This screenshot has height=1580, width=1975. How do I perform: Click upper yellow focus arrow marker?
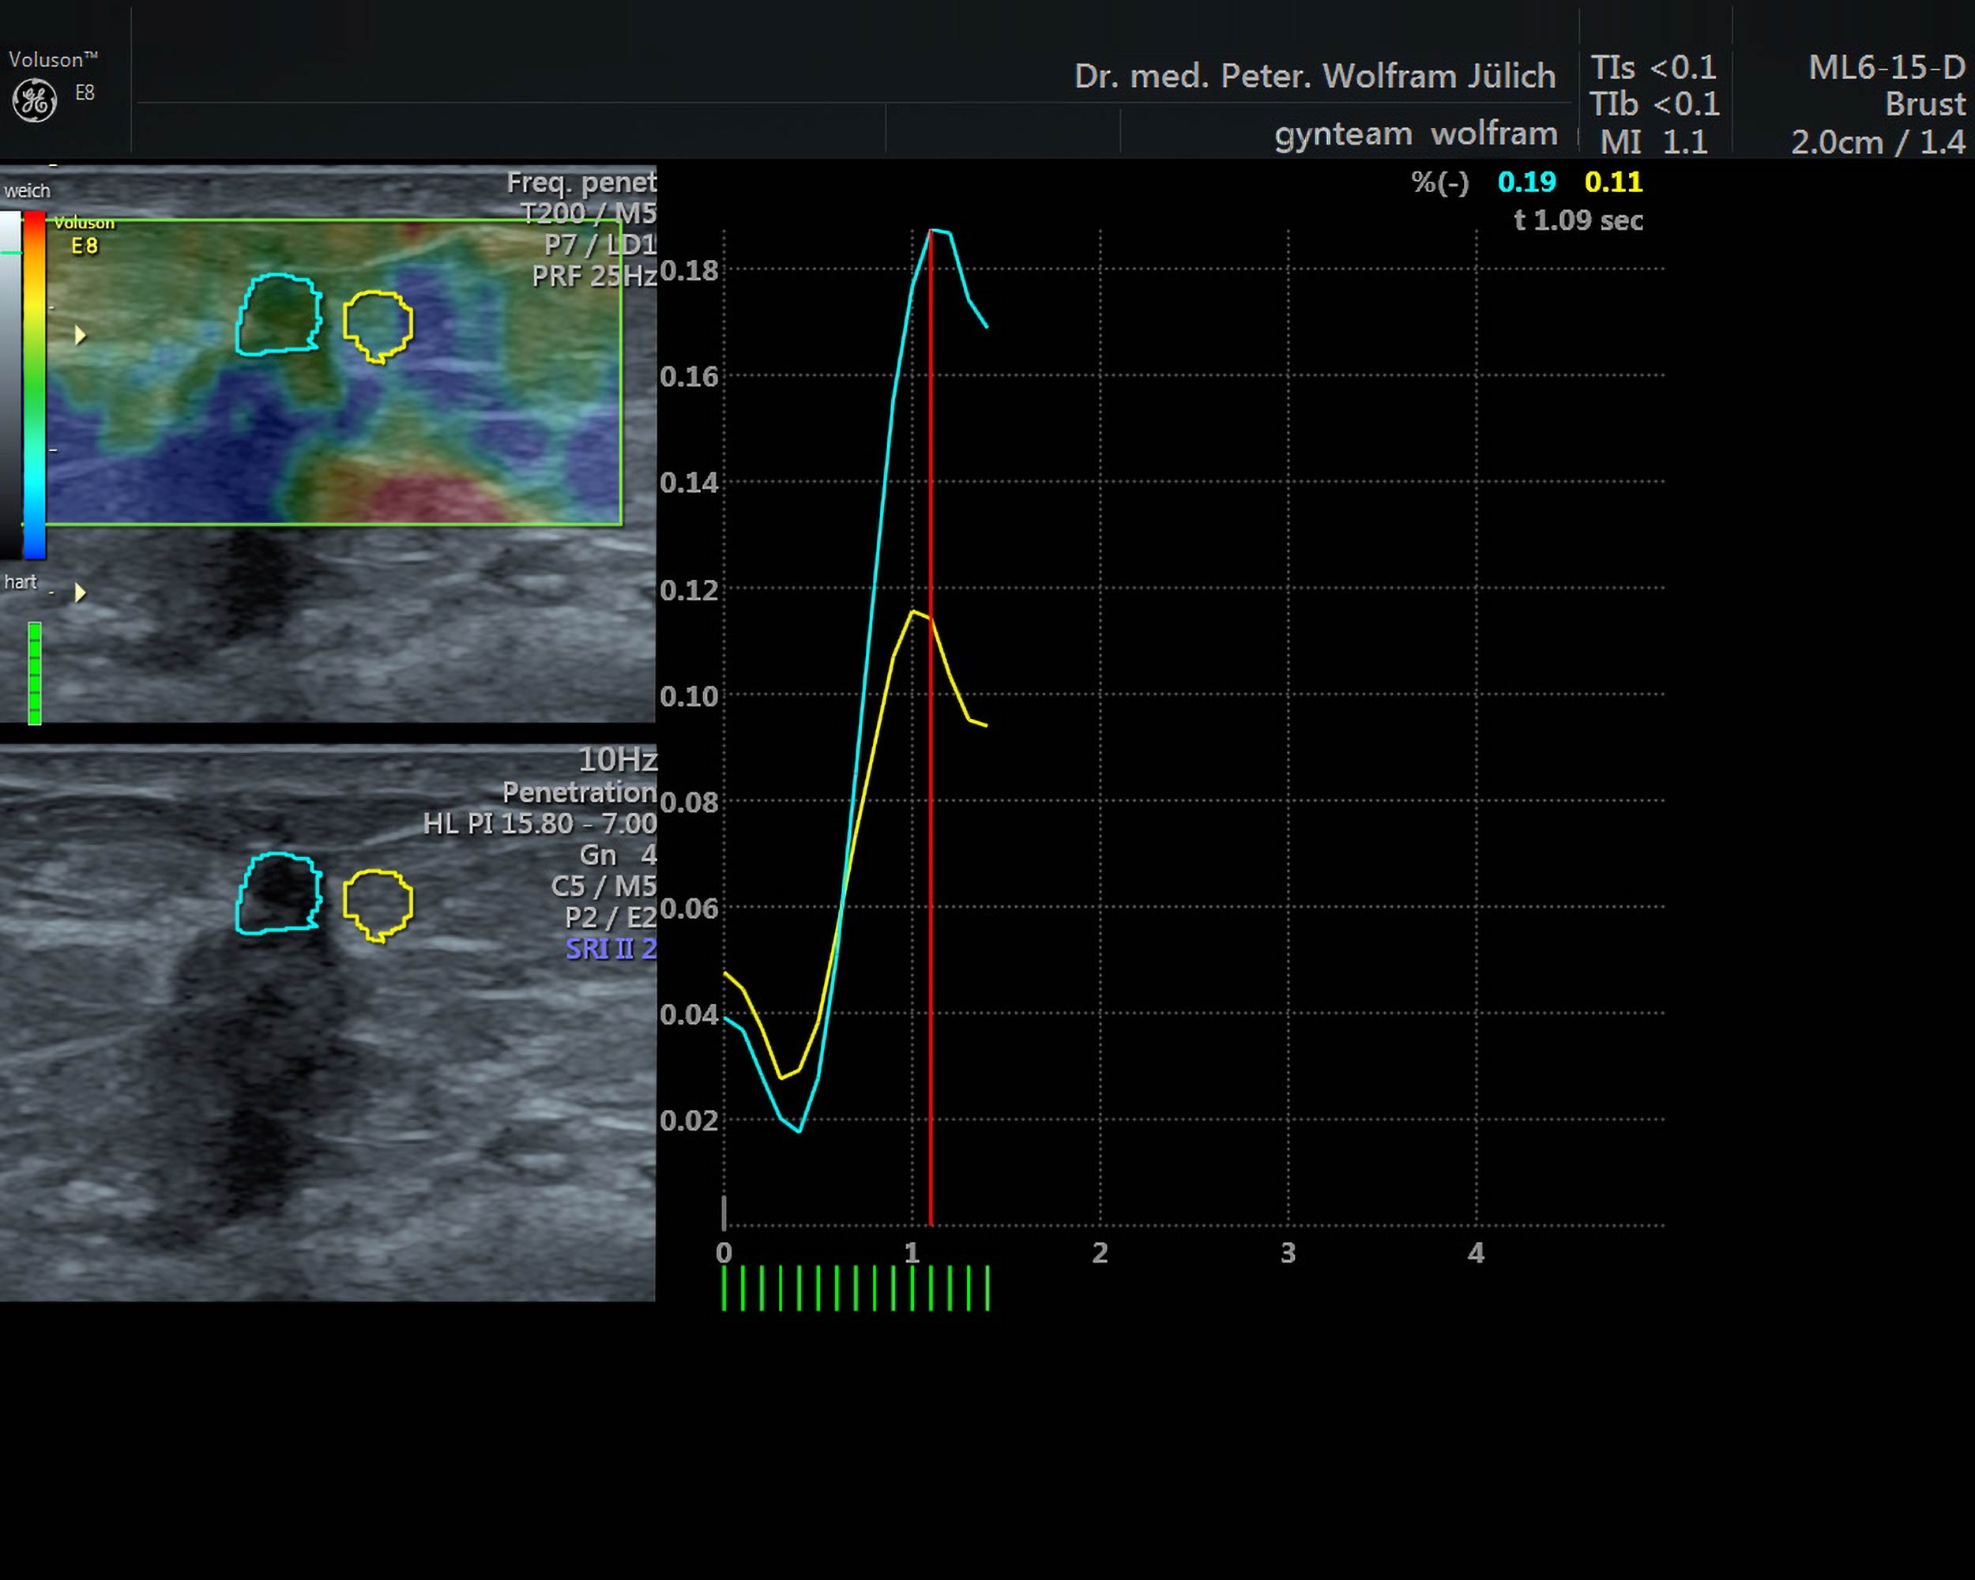pos(81,335)
